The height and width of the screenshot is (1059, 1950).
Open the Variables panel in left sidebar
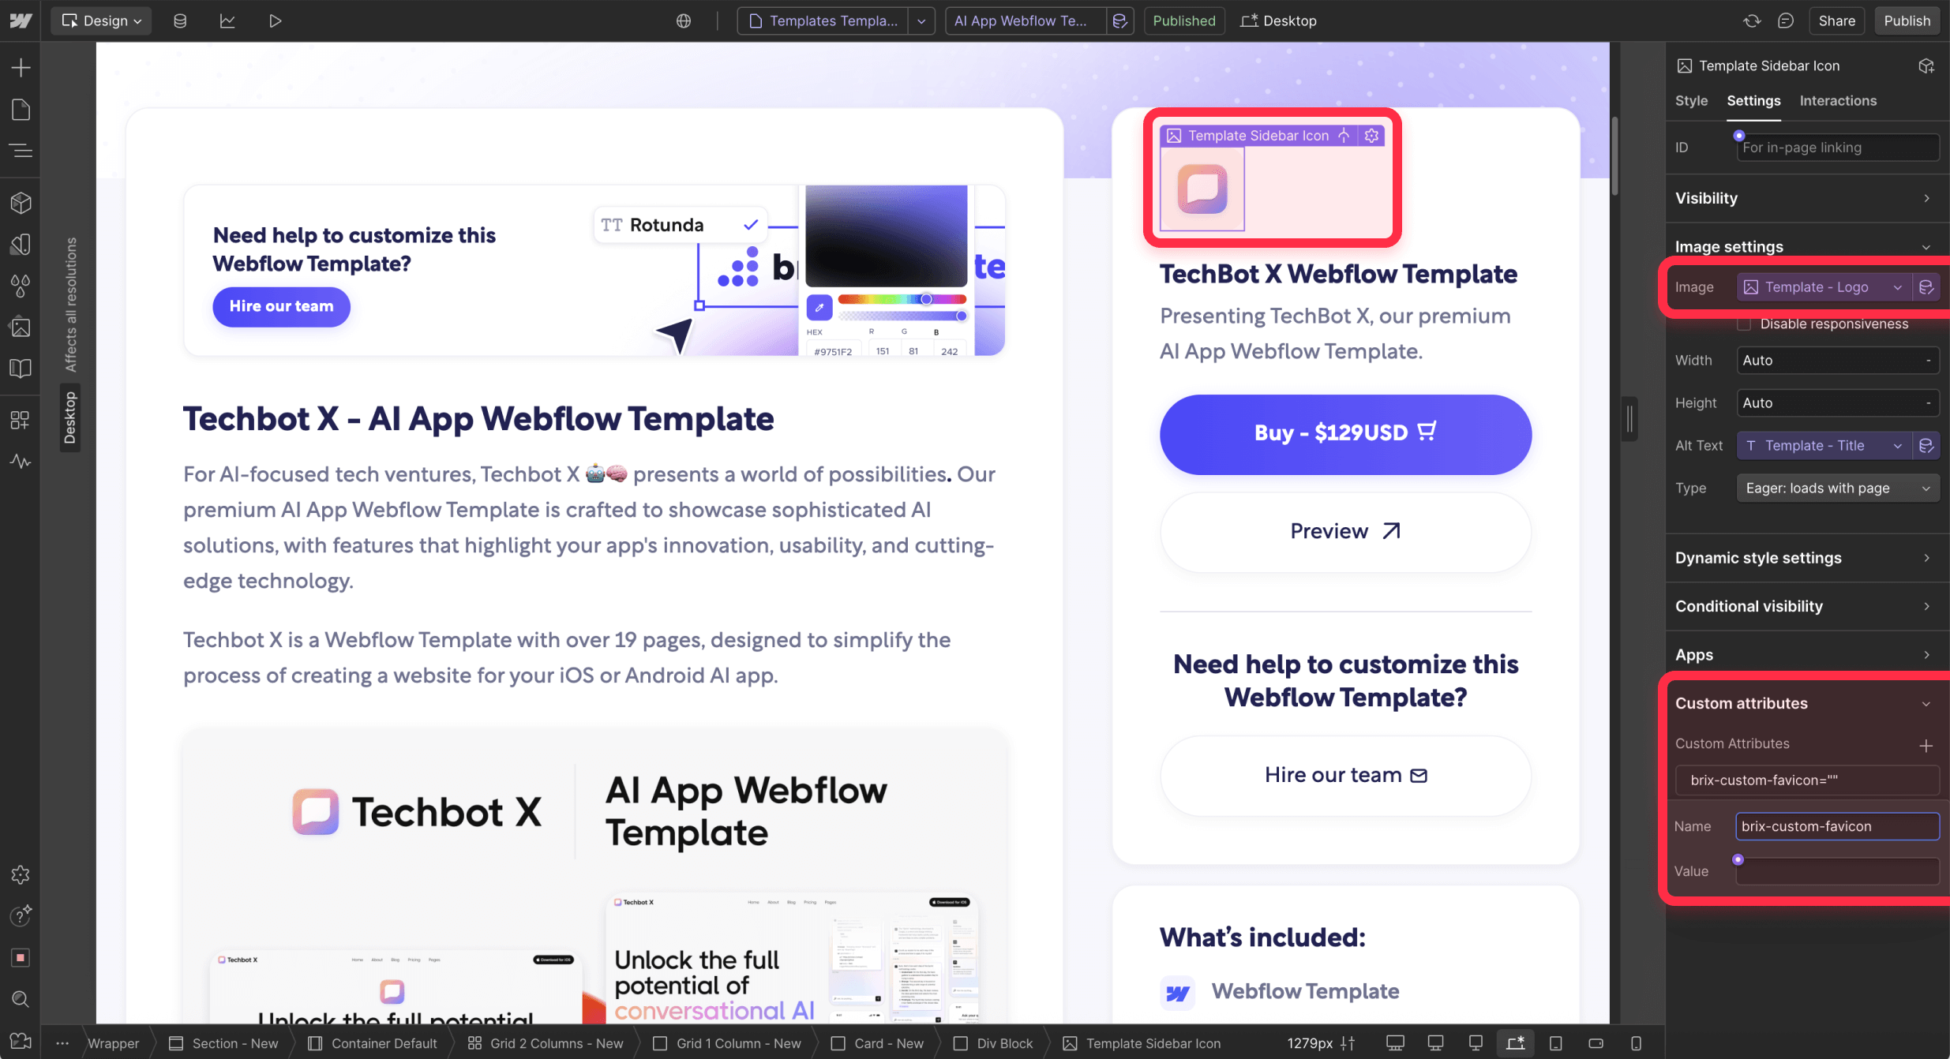point(21,245)
